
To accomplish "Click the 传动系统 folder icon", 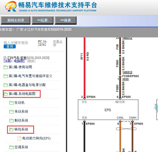I will tap(11, 112).
